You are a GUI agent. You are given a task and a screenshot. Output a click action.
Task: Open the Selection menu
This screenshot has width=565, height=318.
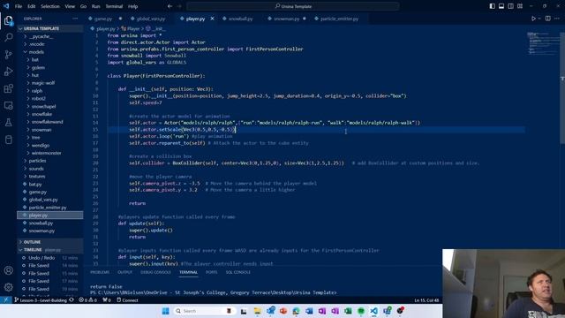coord(50,6)
